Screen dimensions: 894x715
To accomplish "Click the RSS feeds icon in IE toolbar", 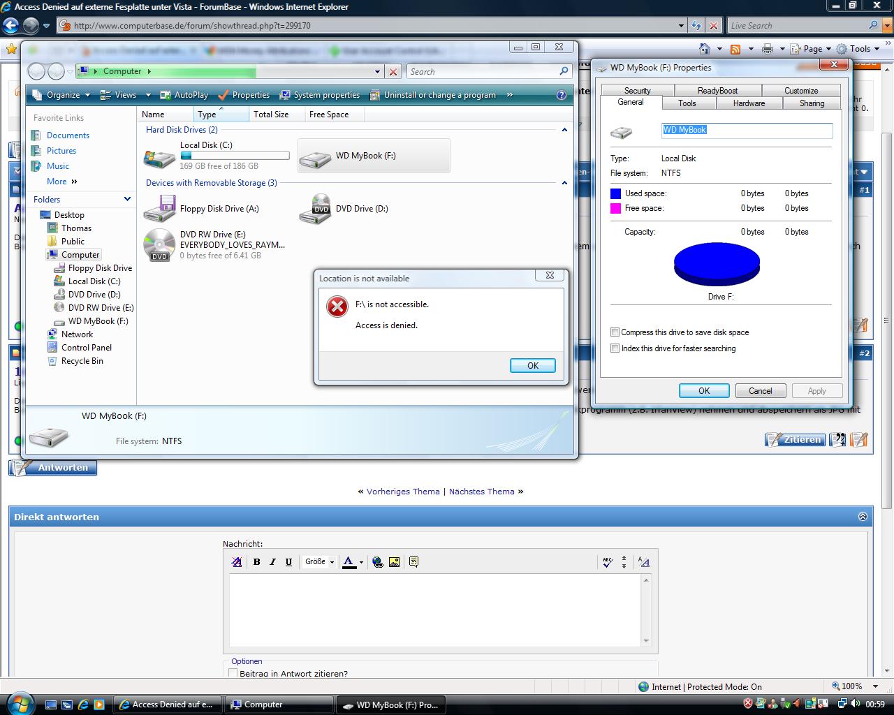I will pos(735,49).
